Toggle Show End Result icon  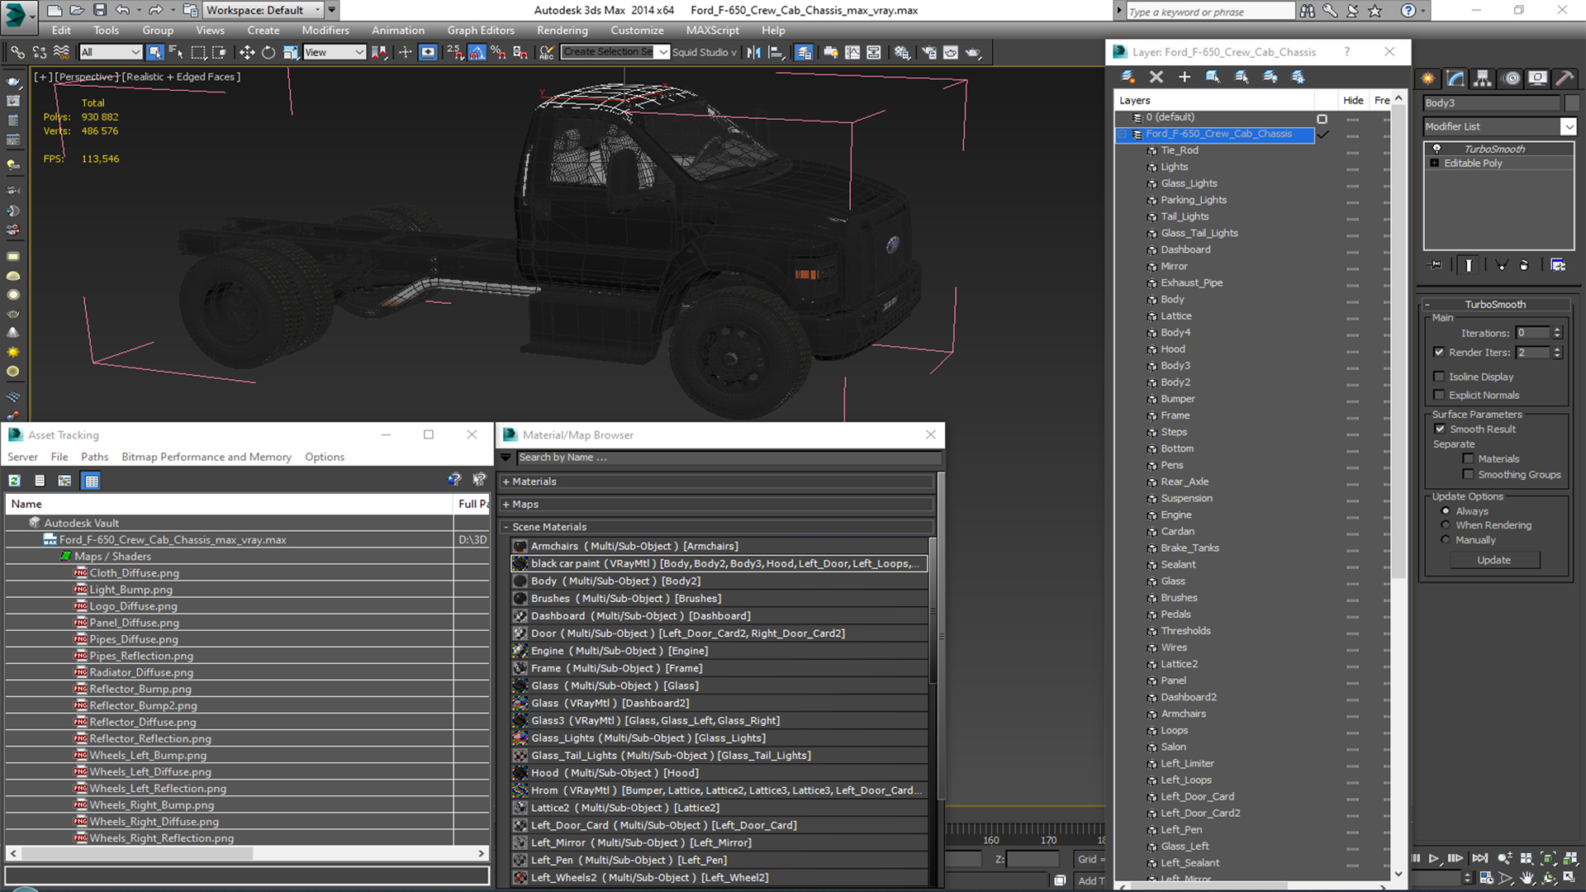[x=1469, y=265]
